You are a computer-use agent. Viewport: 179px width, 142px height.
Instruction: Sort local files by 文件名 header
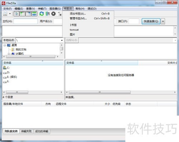pyautogui.click(x=33, y=63)
